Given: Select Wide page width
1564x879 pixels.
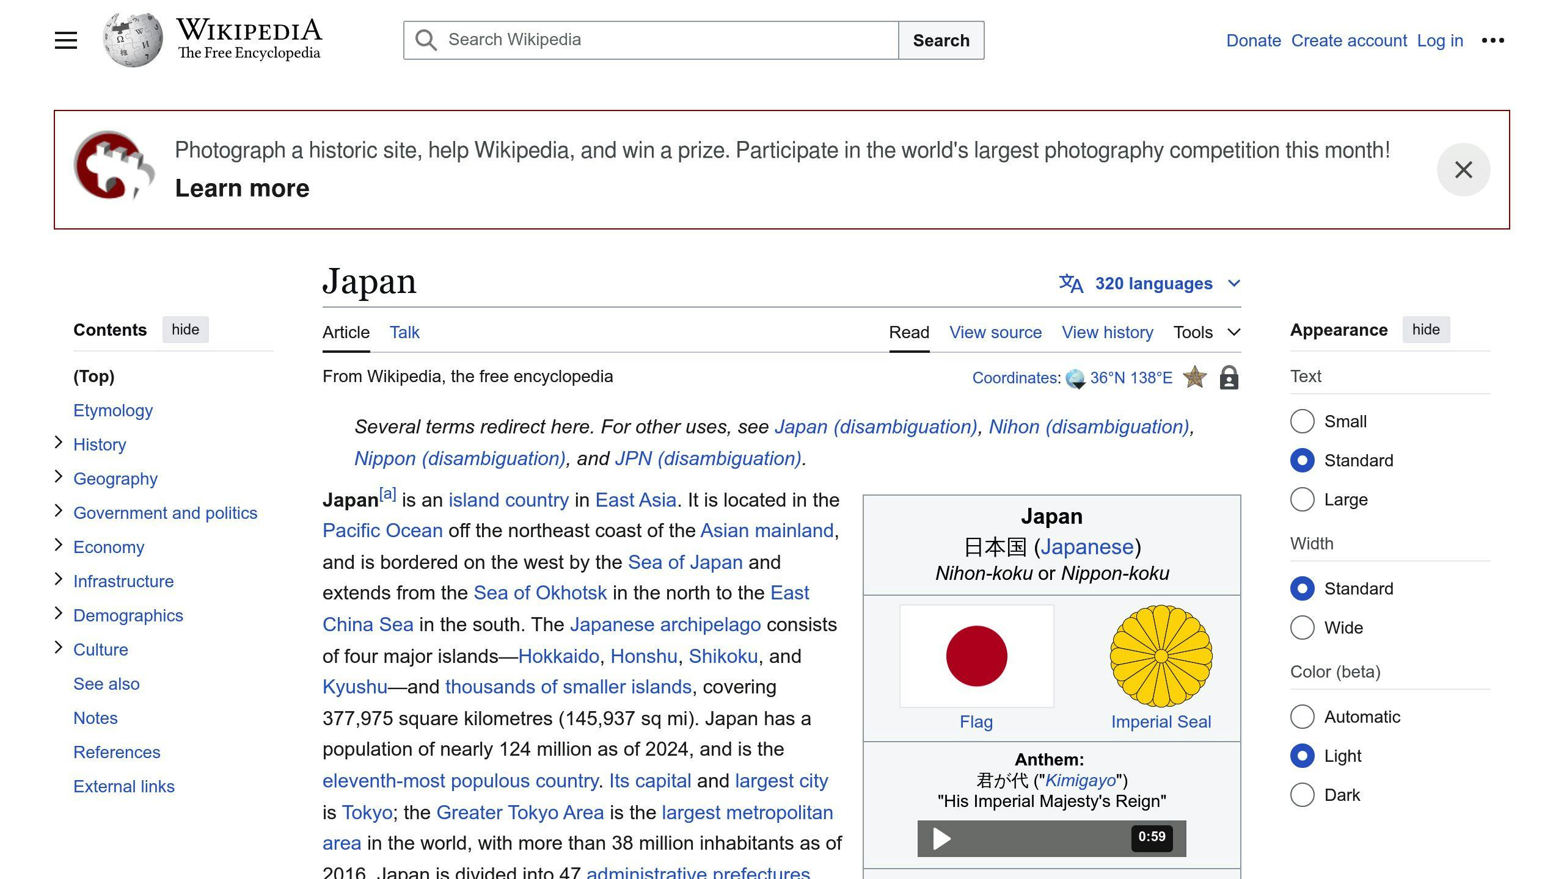Looking at the screenshot, I should coord(1302,628).
